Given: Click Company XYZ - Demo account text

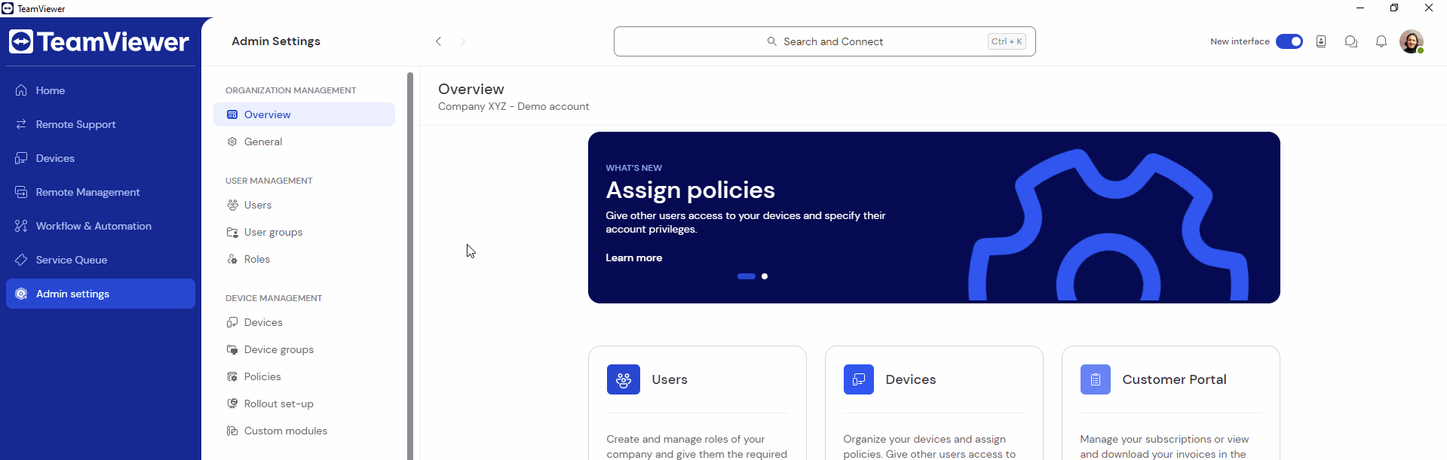Looking at the screenshot, I should click(514, 107).
